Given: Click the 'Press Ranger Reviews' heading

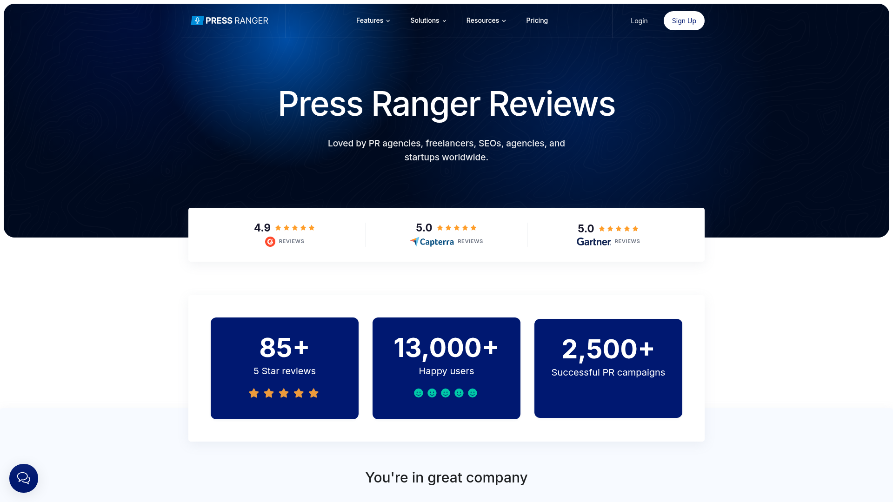Looking at the screenshot, I should (446, 104).
